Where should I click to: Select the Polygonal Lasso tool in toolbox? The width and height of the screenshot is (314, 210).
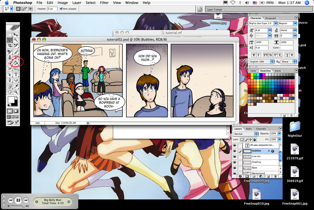tap(9, 40)
